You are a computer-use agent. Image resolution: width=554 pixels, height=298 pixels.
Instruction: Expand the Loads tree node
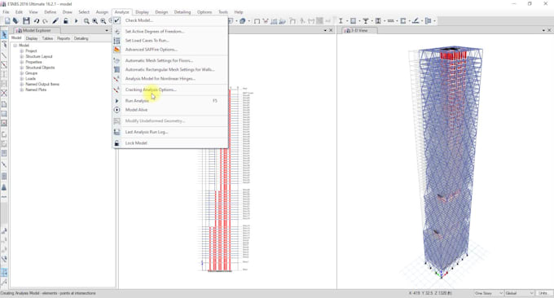(x=21, y=79)
